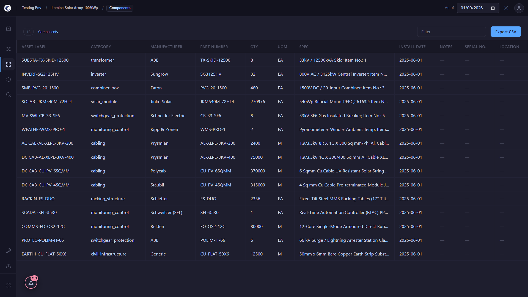Sort by INSTALL DATE column header
This screenshot has width=528, height=297.
[412, 47]
